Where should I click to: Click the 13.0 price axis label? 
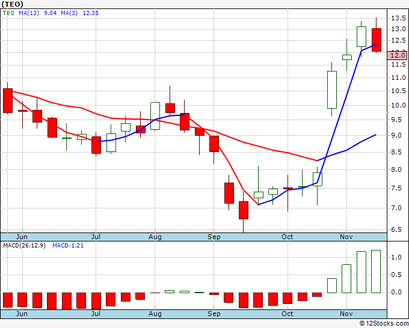click(398, 29)
